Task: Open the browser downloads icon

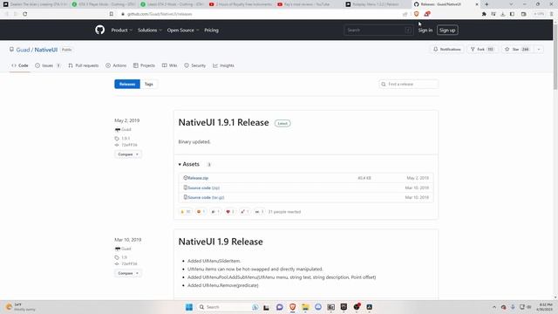Action: 503,14
